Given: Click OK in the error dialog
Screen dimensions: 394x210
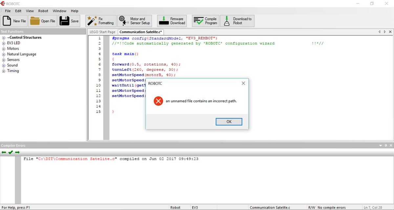Looking at the screenshot, I should pyautogui.click(x=229, y=122).
